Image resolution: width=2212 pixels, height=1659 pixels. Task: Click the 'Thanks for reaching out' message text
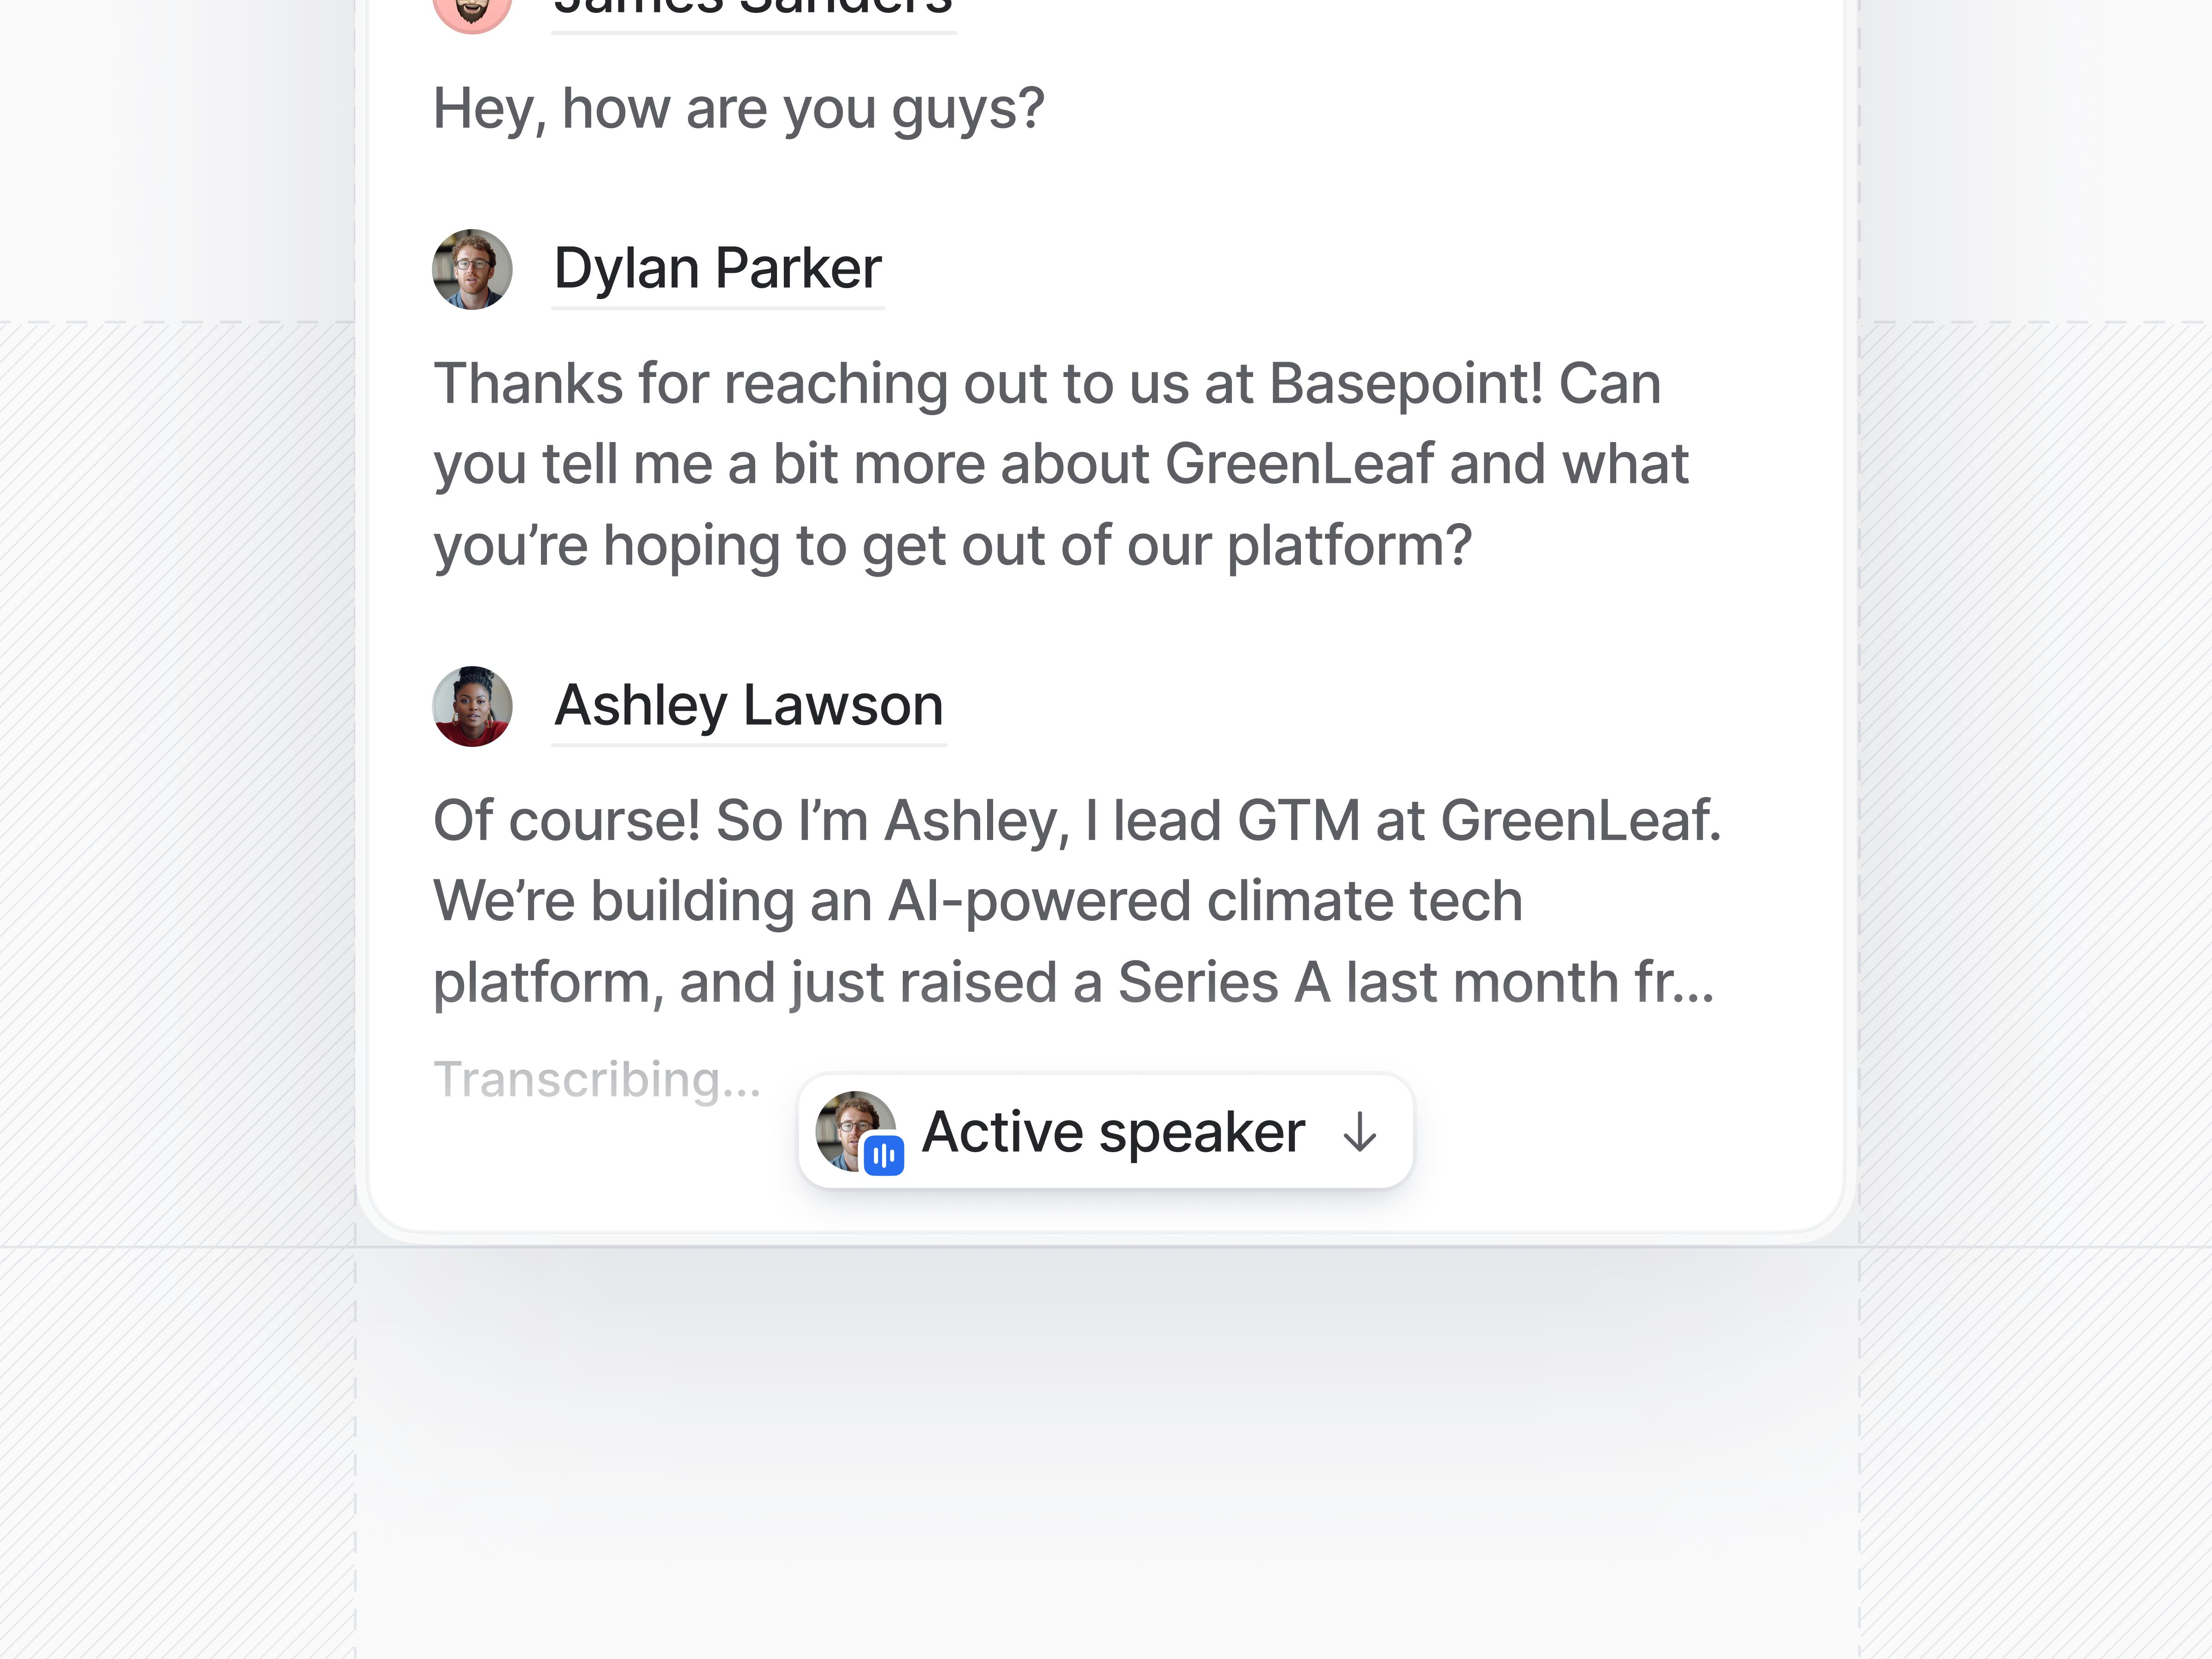1061,465
